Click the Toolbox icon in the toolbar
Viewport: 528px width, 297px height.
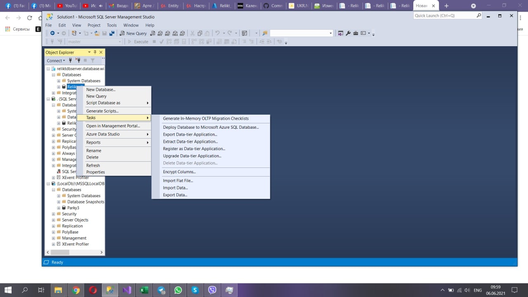tap(356, 33)
